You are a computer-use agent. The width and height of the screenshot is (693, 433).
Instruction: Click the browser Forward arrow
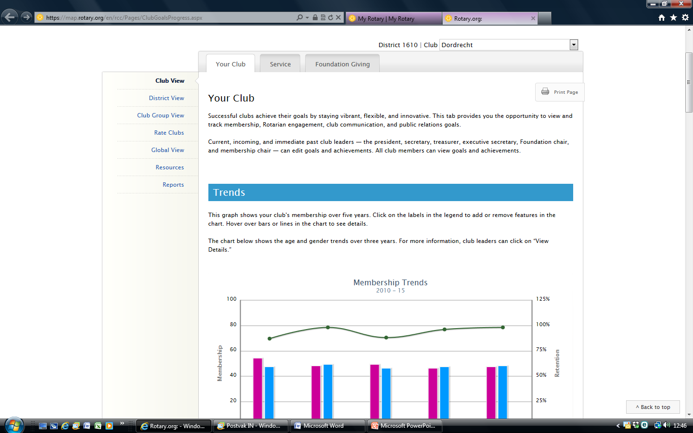[26, 17]
